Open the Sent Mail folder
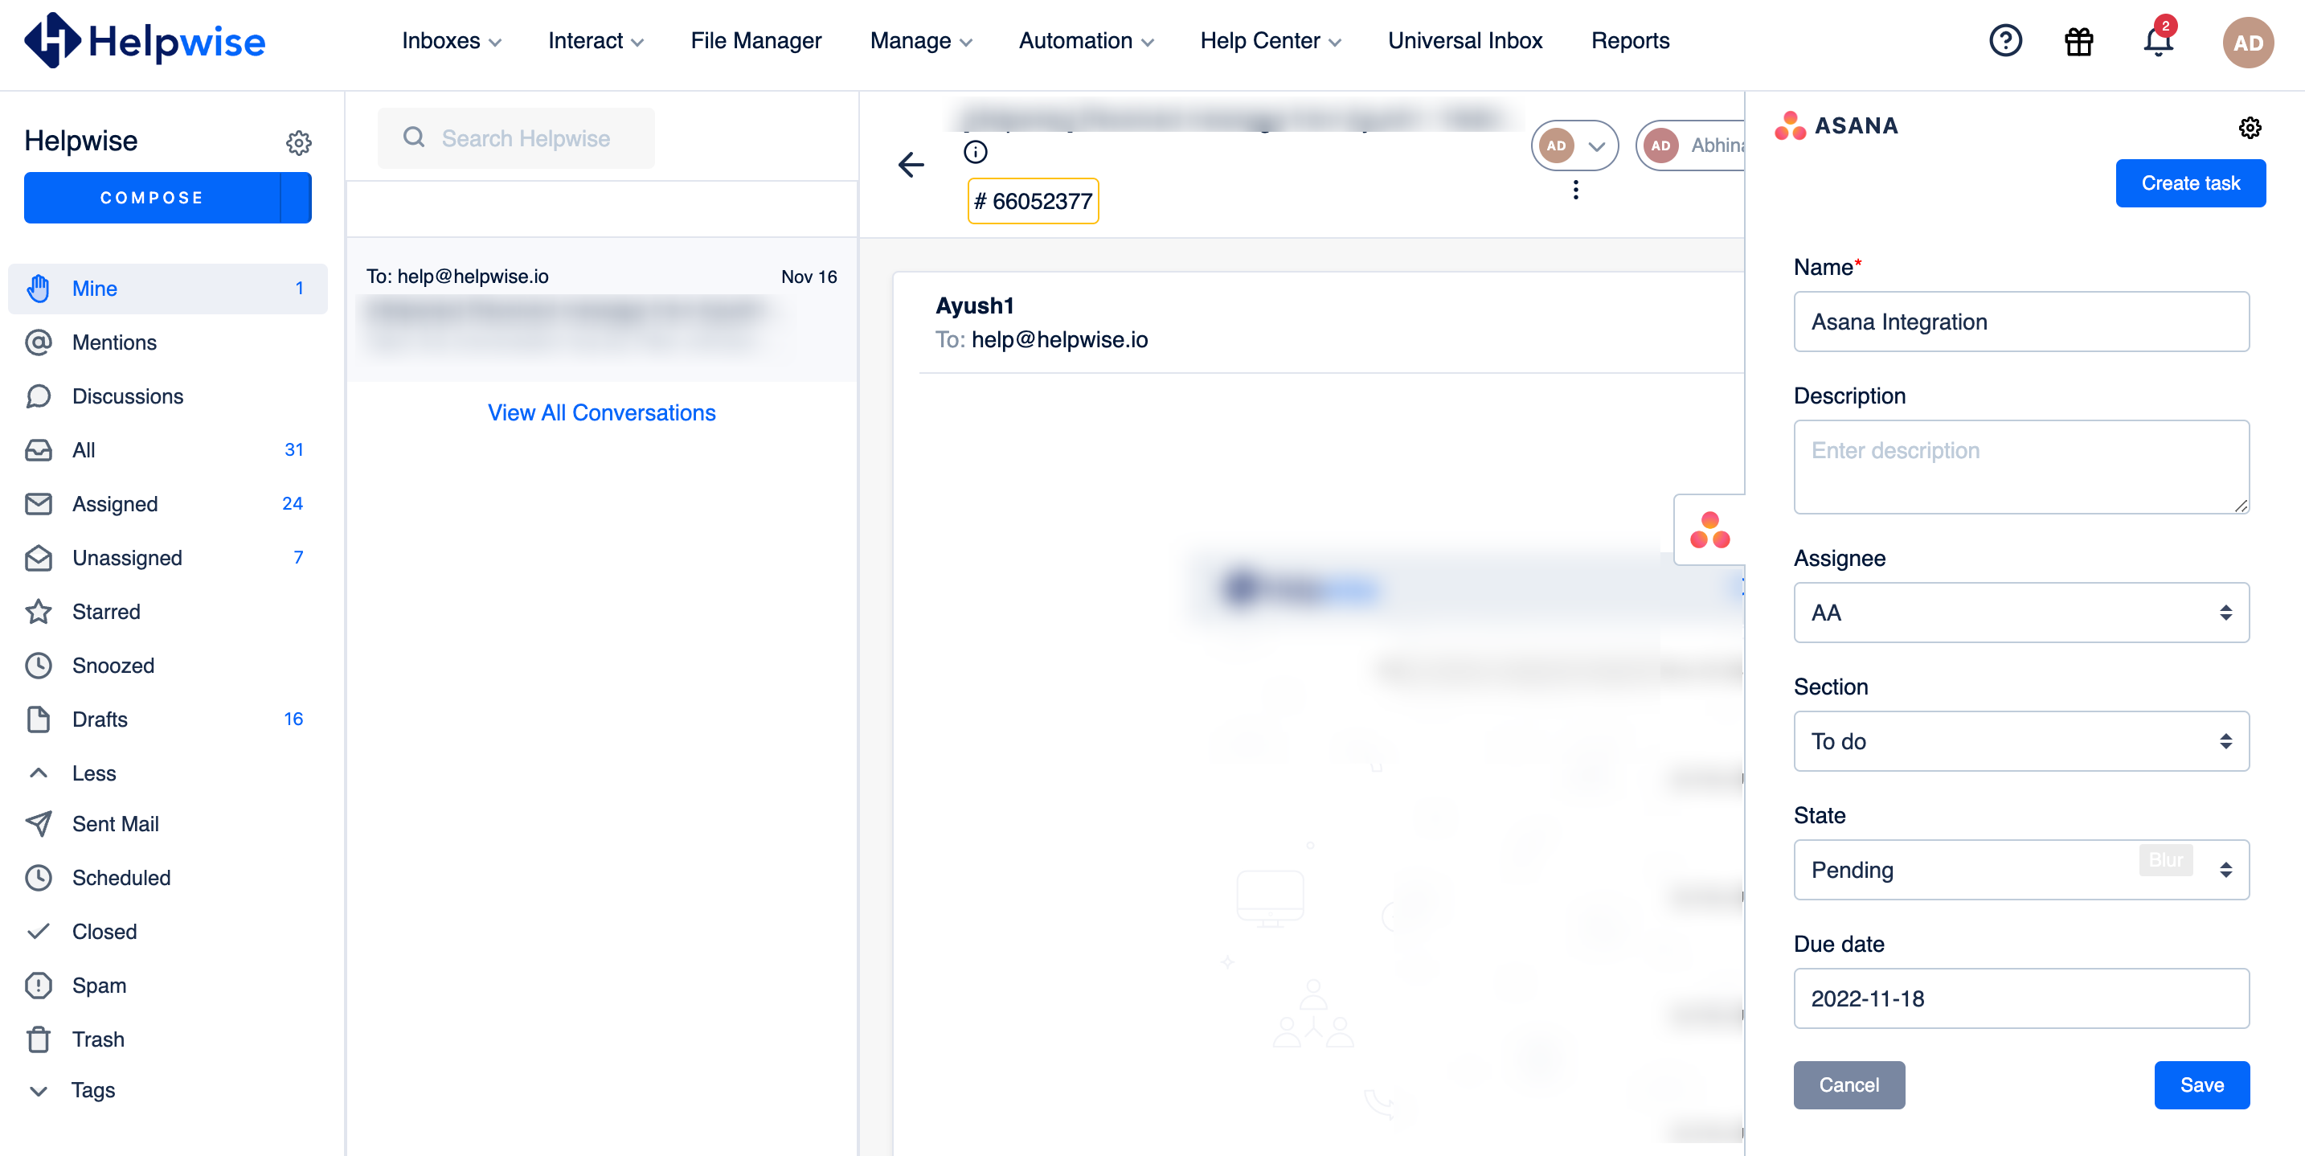Image resolution: width=2305 pixels, height=1156 pixels. coord(167,823)
